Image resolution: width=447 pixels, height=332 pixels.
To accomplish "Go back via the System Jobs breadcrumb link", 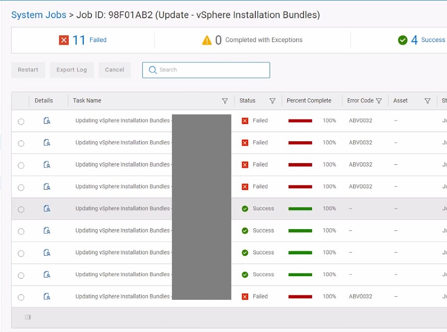I will (38, 15).
